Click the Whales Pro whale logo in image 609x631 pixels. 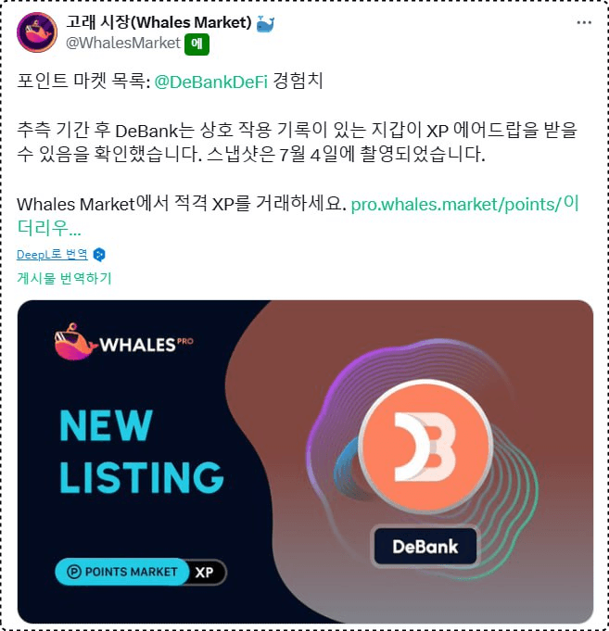click(76, 342)
